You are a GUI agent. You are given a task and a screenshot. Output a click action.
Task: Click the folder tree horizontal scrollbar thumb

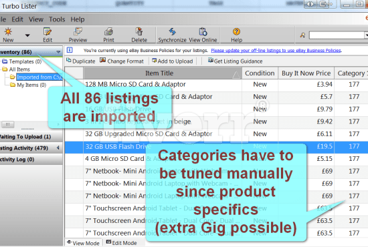pos(8,124)
